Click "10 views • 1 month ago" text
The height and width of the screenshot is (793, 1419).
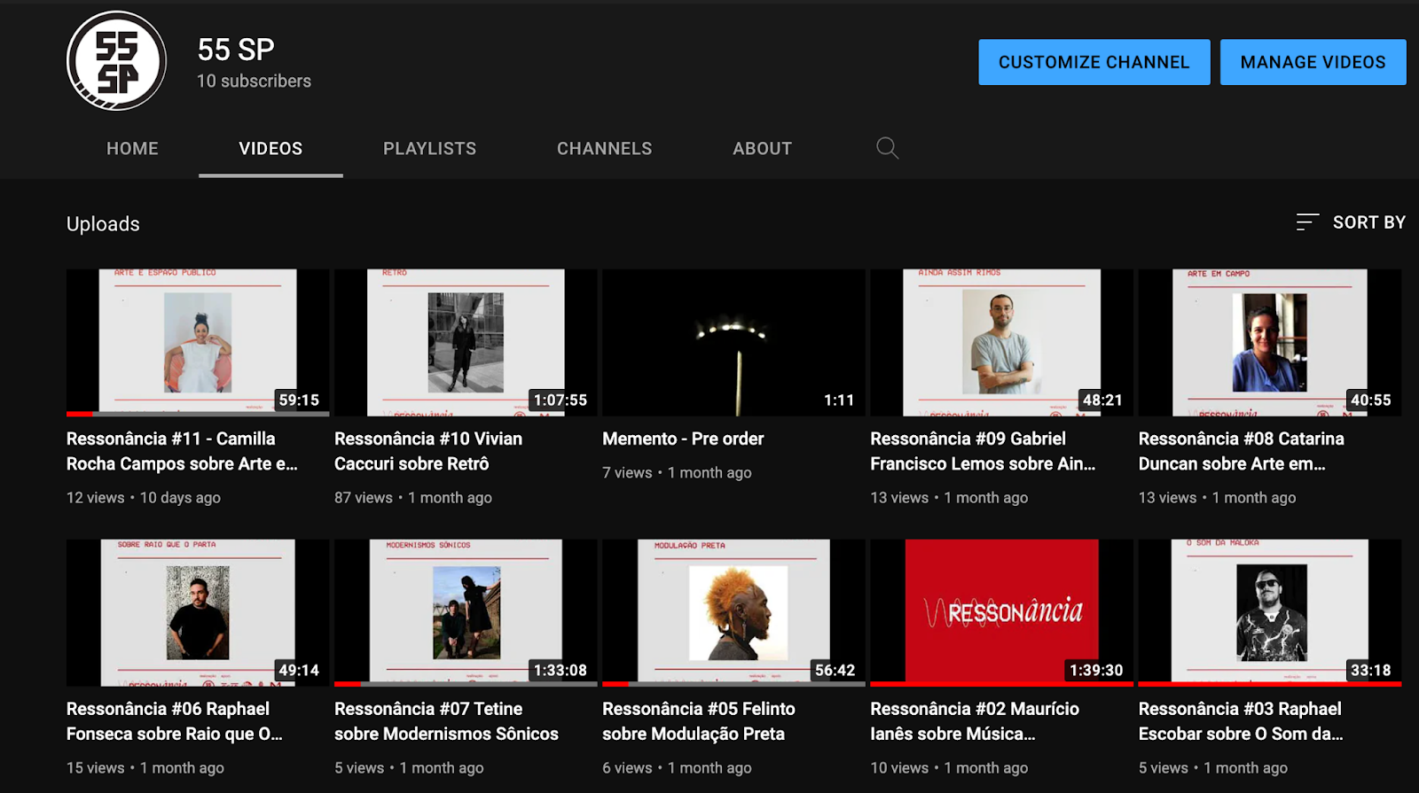949,768
